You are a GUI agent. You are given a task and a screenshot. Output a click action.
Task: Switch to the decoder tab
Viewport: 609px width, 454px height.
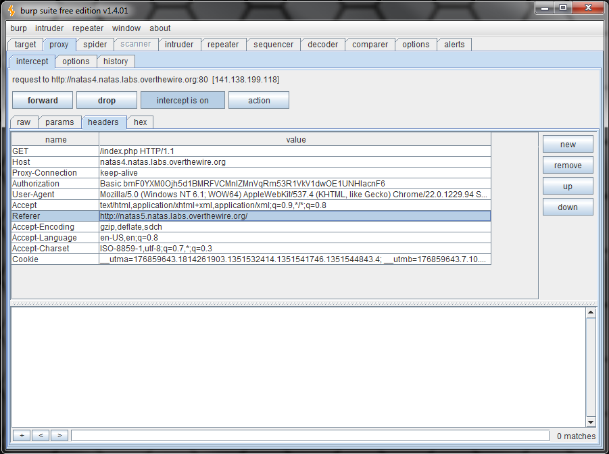click(x=323, y=45)
